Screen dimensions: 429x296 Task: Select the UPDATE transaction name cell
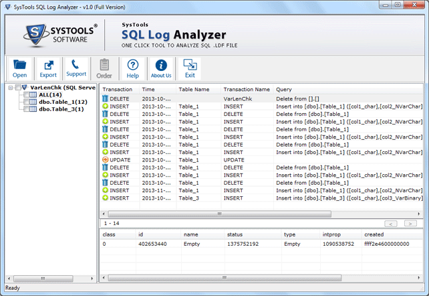(234, 160)
